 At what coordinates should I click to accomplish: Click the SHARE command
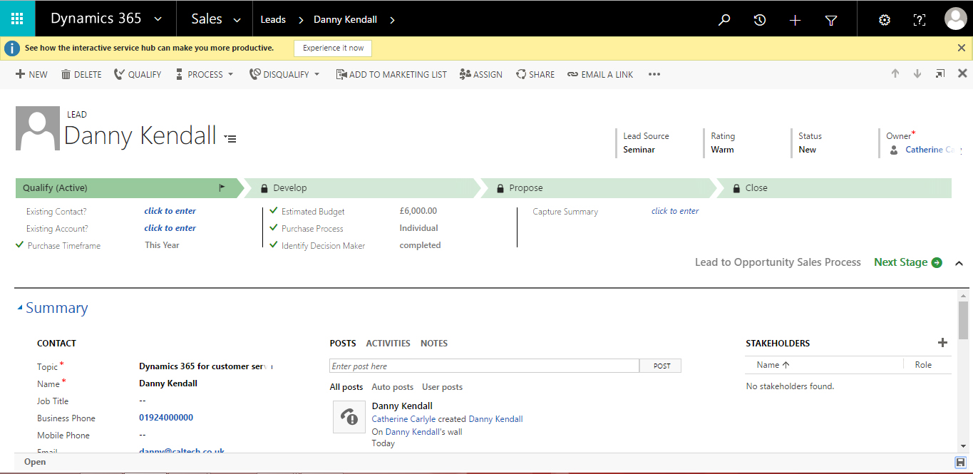535,74
